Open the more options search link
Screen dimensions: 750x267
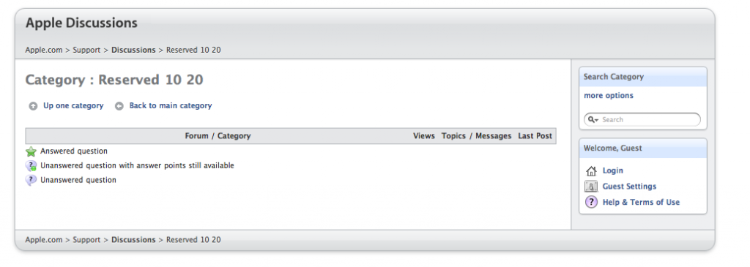pos(609,96)
